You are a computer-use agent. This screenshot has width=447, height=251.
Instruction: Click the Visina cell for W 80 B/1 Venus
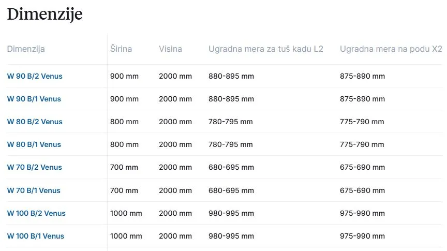[175, 144]
